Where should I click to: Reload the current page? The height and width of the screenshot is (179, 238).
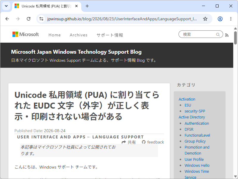tap(29, 19)
